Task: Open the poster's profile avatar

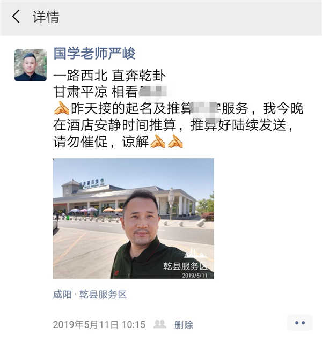Action: [31, 65]
